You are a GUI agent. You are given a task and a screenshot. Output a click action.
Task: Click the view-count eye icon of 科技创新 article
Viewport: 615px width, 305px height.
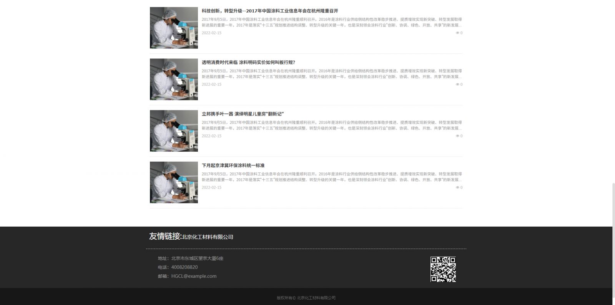[x=457, y=33]
